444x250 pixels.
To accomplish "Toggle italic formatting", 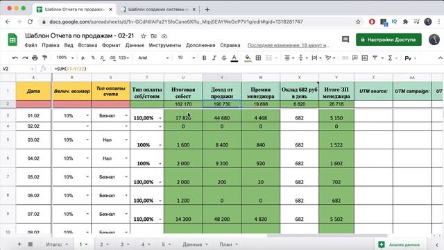I will (x=214, y=58).
